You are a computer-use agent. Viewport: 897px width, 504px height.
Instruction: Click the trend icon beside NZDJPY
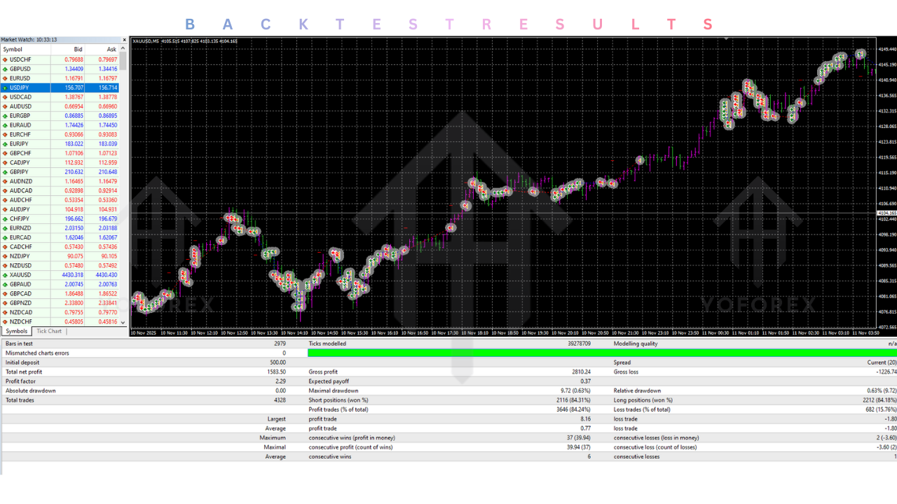point(6,255)
